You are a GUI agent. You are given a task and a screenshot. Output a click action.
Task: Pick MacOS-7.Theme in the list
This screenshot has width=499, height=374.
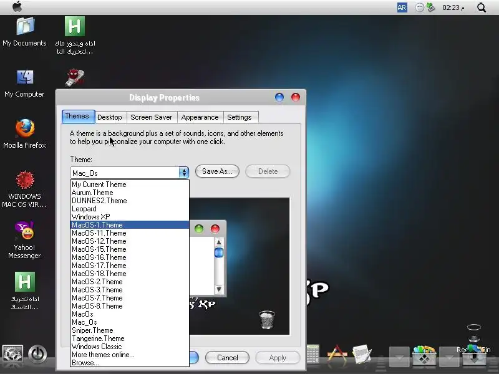pos(130,298)
